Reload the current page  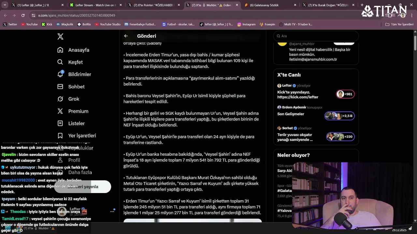pyautogui.click(x=23, y=15)
